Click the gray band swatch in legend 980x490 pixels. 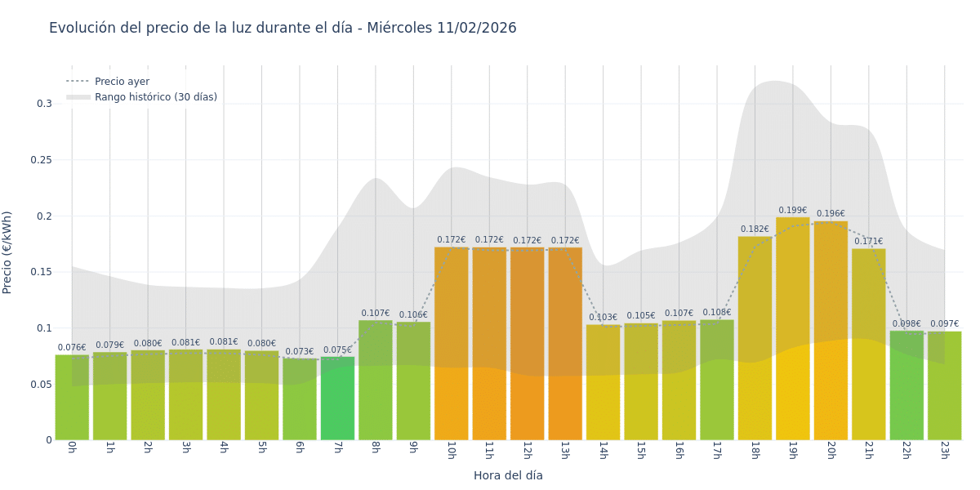tap(78, 97)
